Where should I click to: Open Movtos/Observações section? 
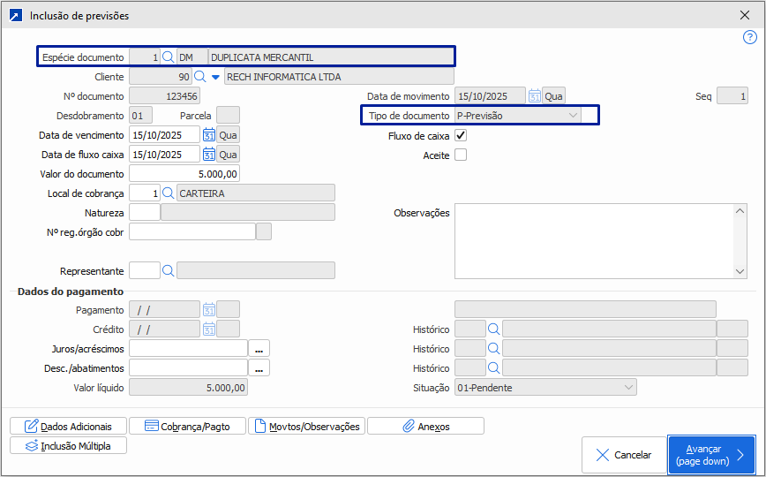306,427
